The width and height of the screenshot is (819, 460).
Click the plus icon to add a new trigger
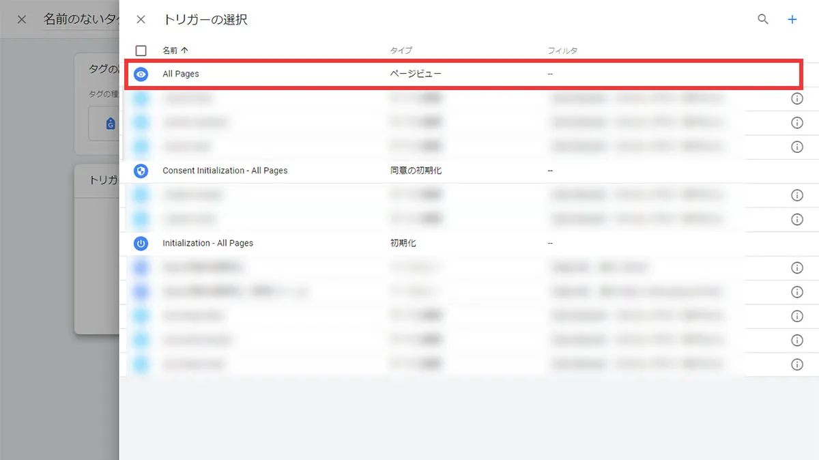pos(792,20)
